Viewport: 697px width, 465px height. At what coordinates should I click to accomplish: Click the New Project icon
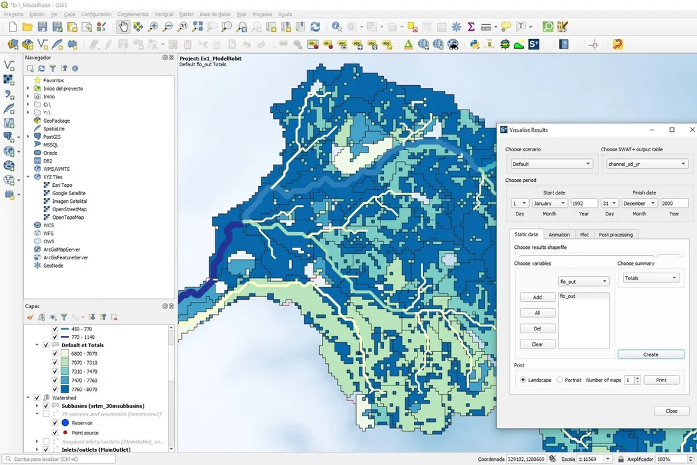[x=13, y=27]
